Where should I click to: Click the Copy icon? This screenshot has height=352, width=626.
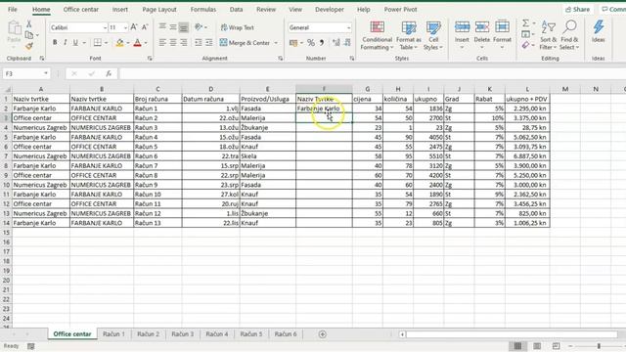point(29,35)
